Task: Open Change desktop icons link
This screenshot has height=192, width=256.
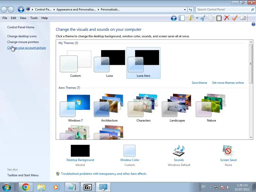Action: 22,36
